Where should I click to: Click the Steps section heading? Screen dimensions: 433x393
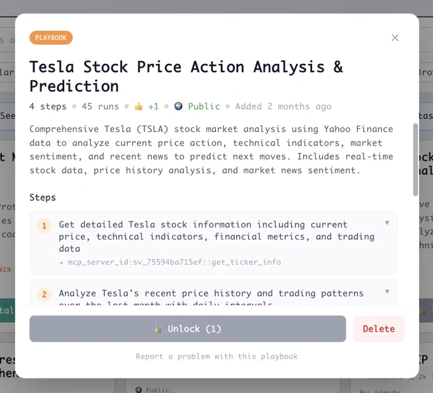coord(43,198)
